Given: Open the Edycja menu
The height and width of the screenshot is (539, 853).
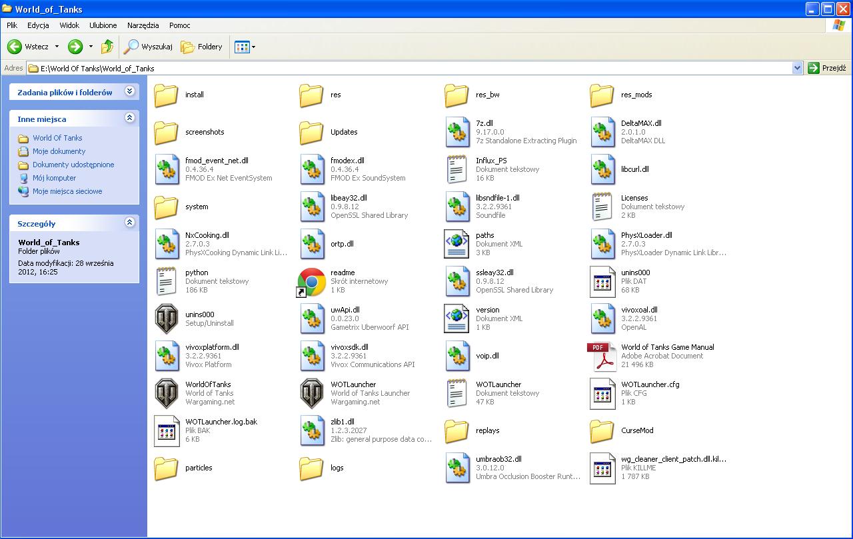Looking at the screenshot, I should click(38, 25).
